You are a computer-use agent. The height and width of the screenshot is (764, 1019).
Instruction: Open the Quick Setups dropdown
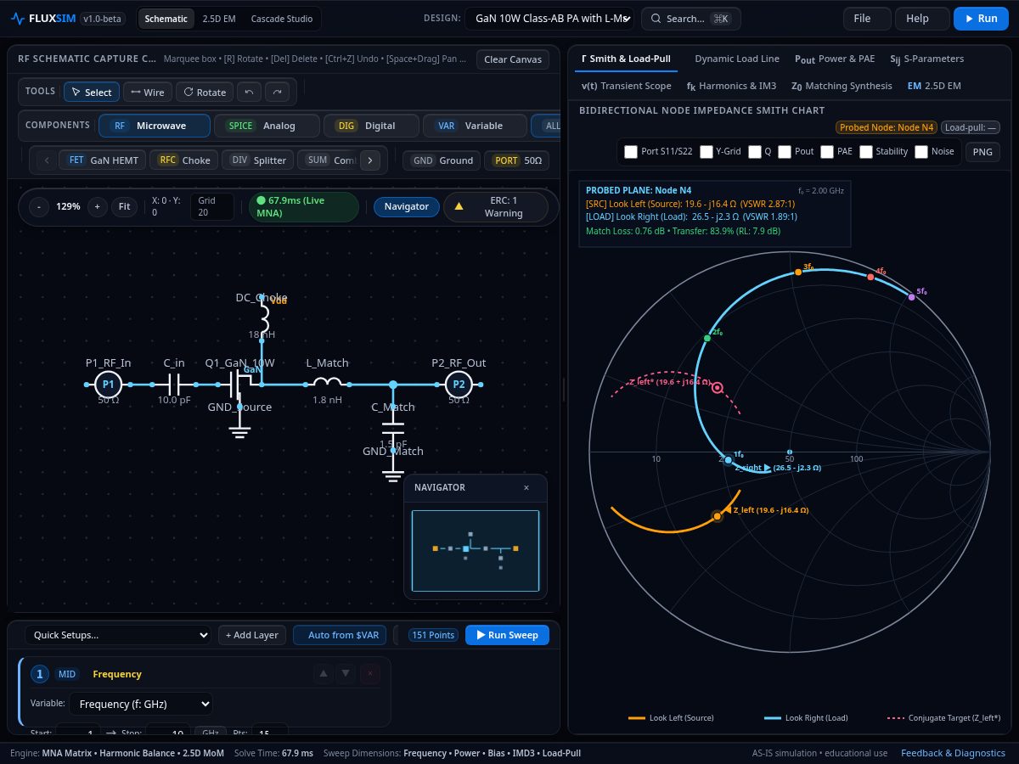pos(118,635)
